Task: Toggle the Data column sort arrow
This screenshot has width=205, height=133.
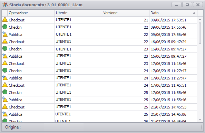Action: 194,13
